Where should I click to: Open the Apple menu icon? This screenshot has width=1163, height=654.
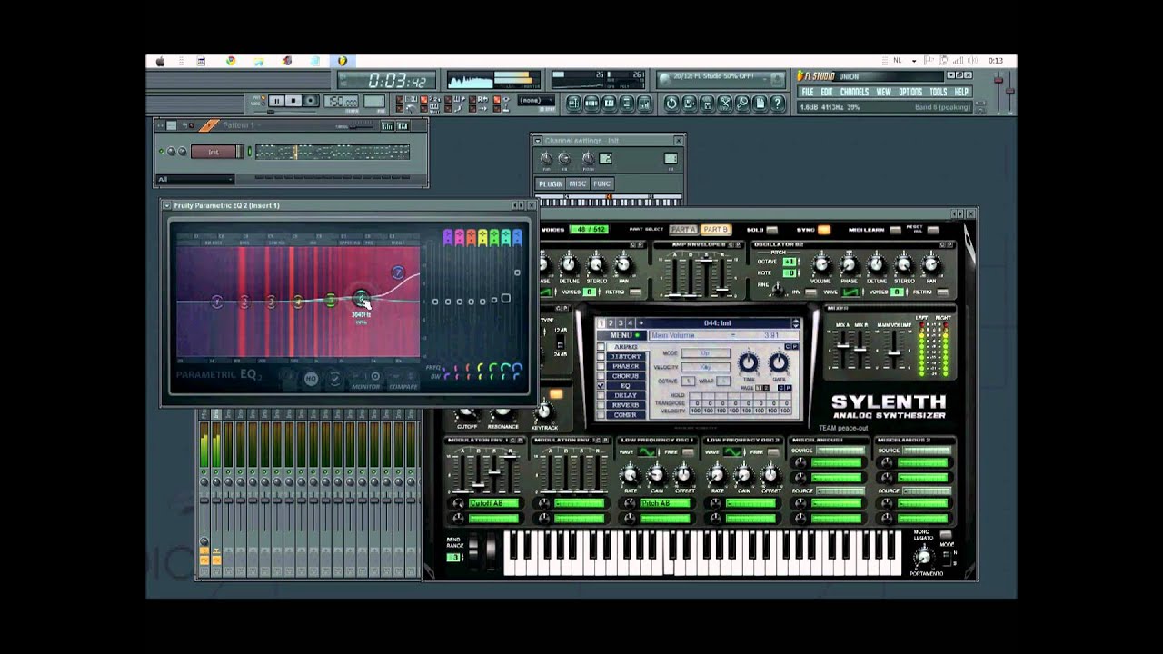(x=160, y=61)
